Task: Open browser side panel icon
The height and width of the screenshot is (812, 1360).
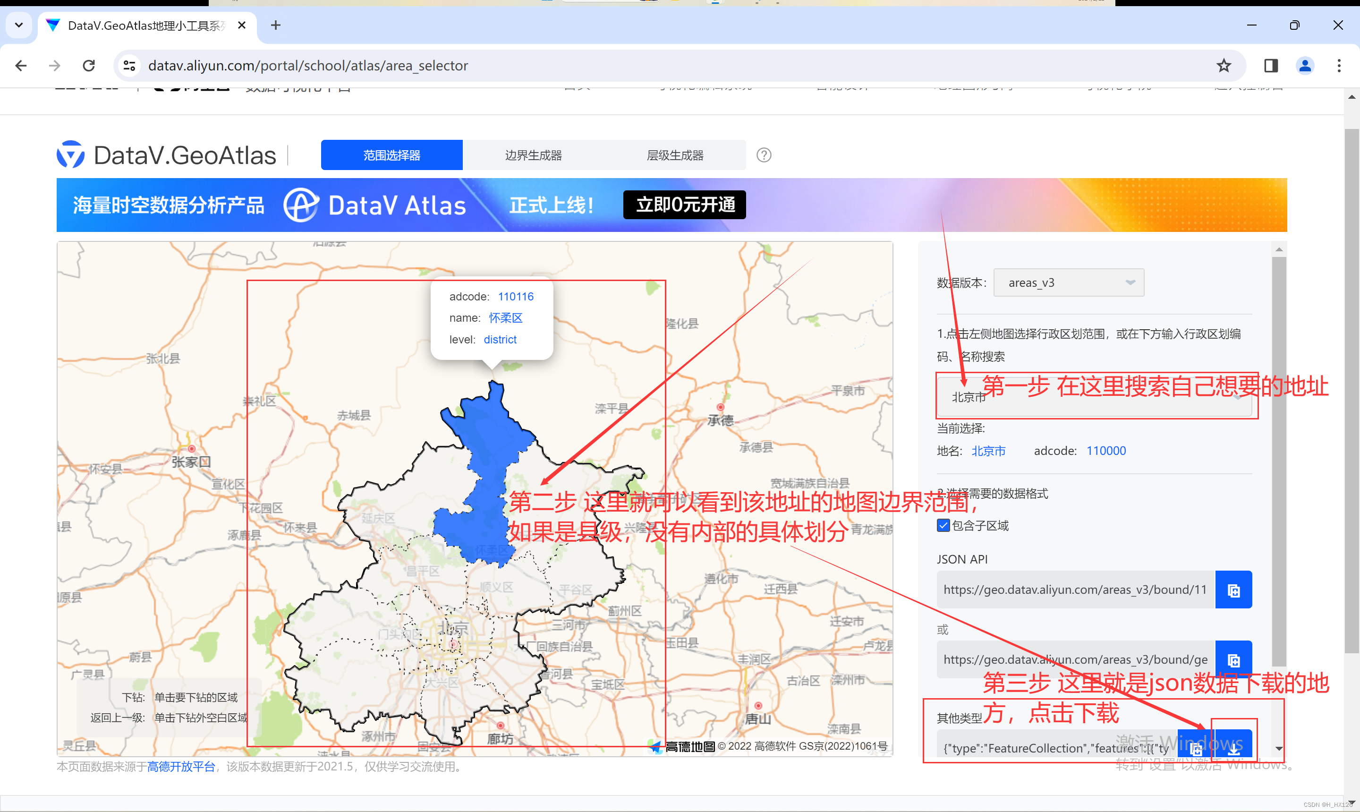Action: [1270, 66]
